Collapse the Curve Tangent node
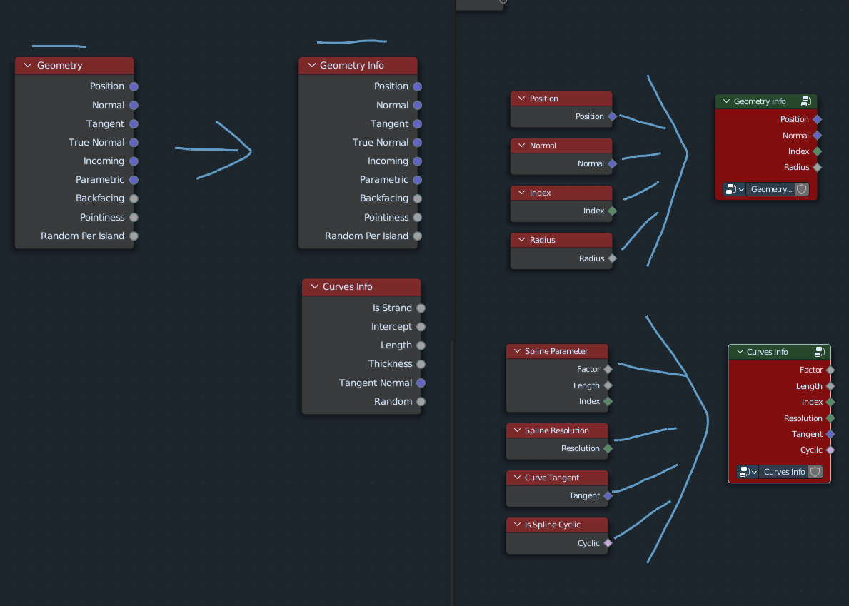 [x=517, y=478]
